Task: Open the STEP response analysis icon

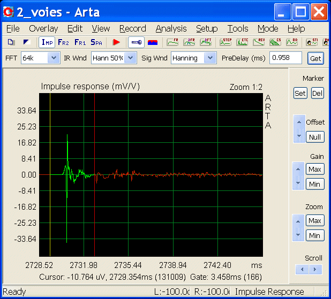Action: click(x=225, y=42)
